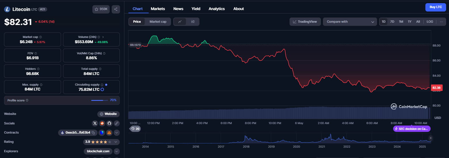Image resolution: width=449 pixels, height=158 pixels.
Task: Click the Litecoin logo icon
Action: point(7,9)
